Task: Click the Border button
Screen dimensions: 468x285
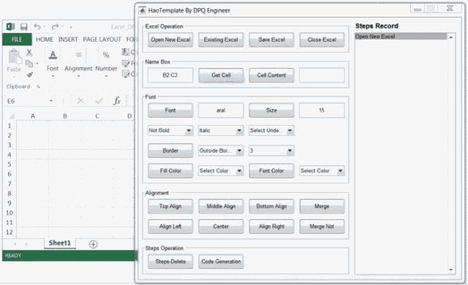Action: click(x=170, y=151)
